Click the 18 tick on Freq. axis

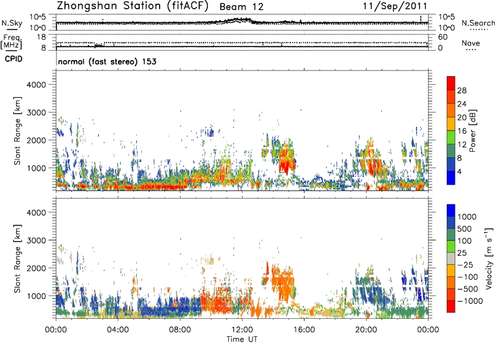41,37
